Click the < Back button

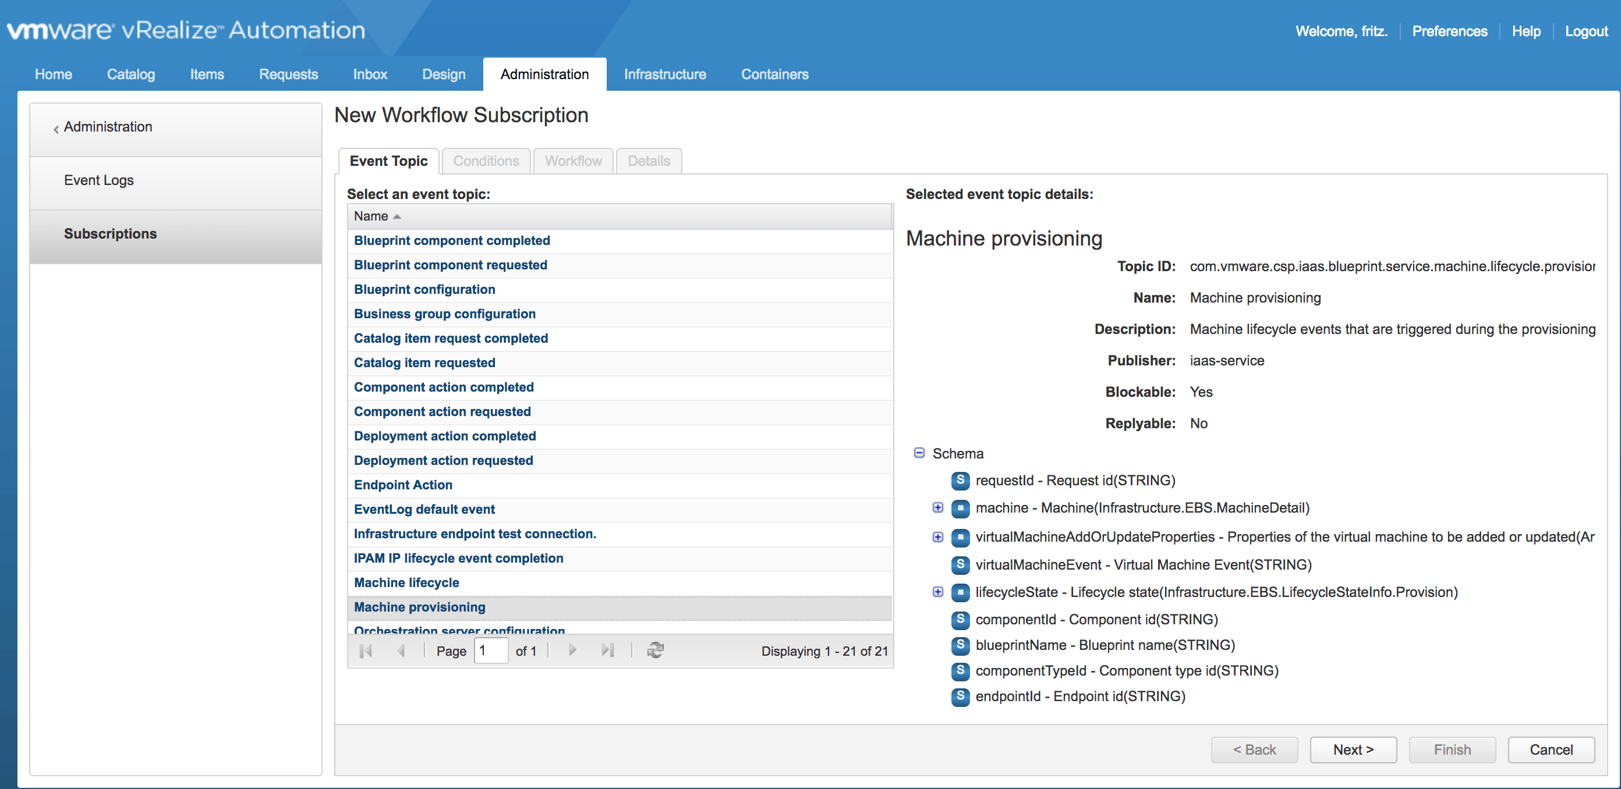point(1254,749)
